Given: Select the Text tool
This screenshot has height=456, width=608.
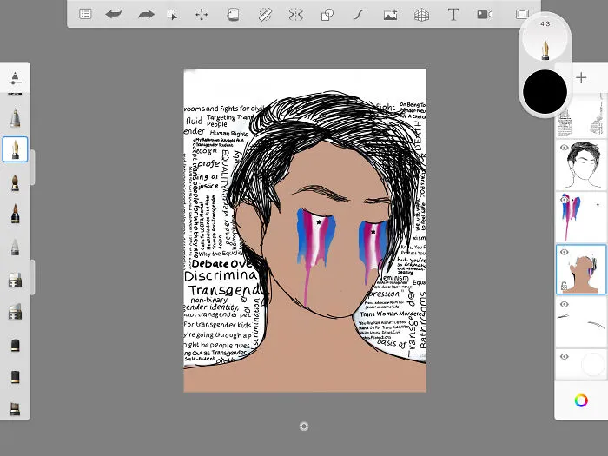Looking at the screenshot, I should [453, 15].
